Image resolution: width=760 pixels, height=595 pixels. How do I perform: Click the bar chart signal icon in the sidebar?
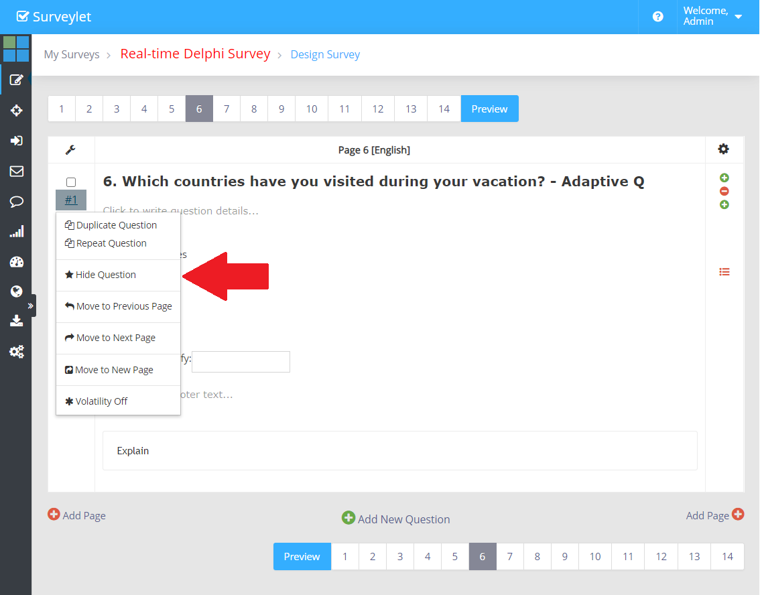[x=16, y=232]
